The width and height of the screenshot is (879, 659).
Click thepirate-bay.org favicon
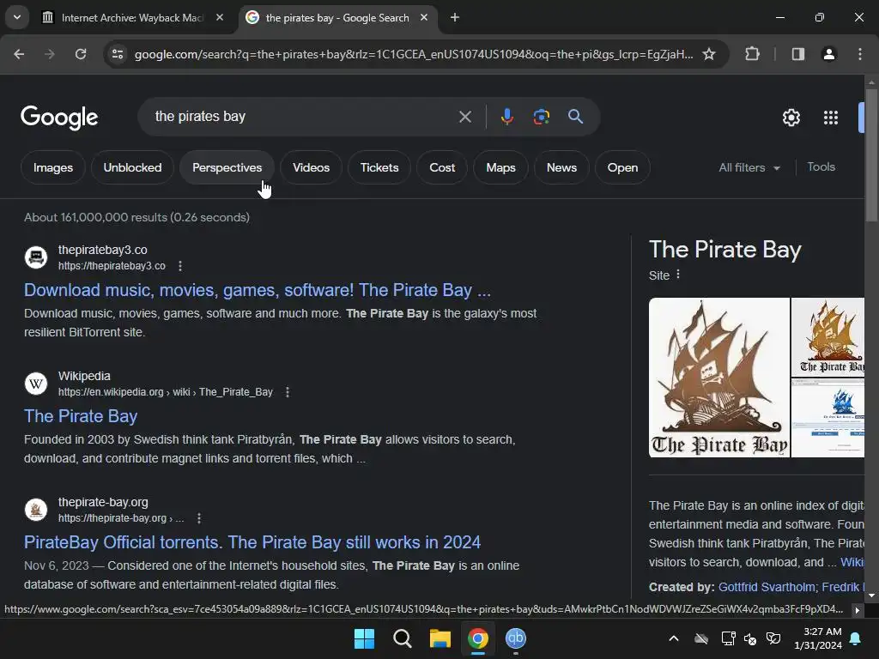coord(36,510)
